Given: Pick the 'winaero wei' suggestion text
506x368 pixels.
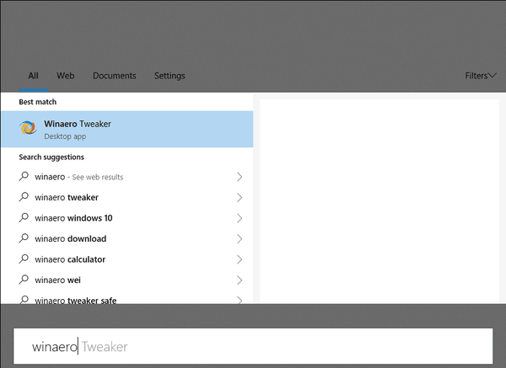Looking at the screenshot, I should [x=57, y=280].
